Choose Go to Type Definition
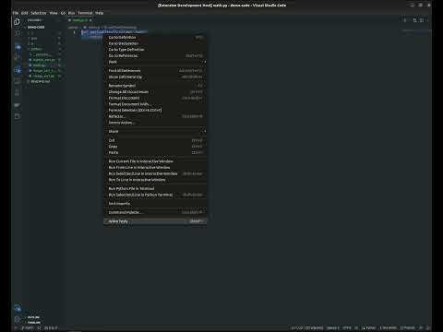The image size is (443, 332). coord(155,50)
